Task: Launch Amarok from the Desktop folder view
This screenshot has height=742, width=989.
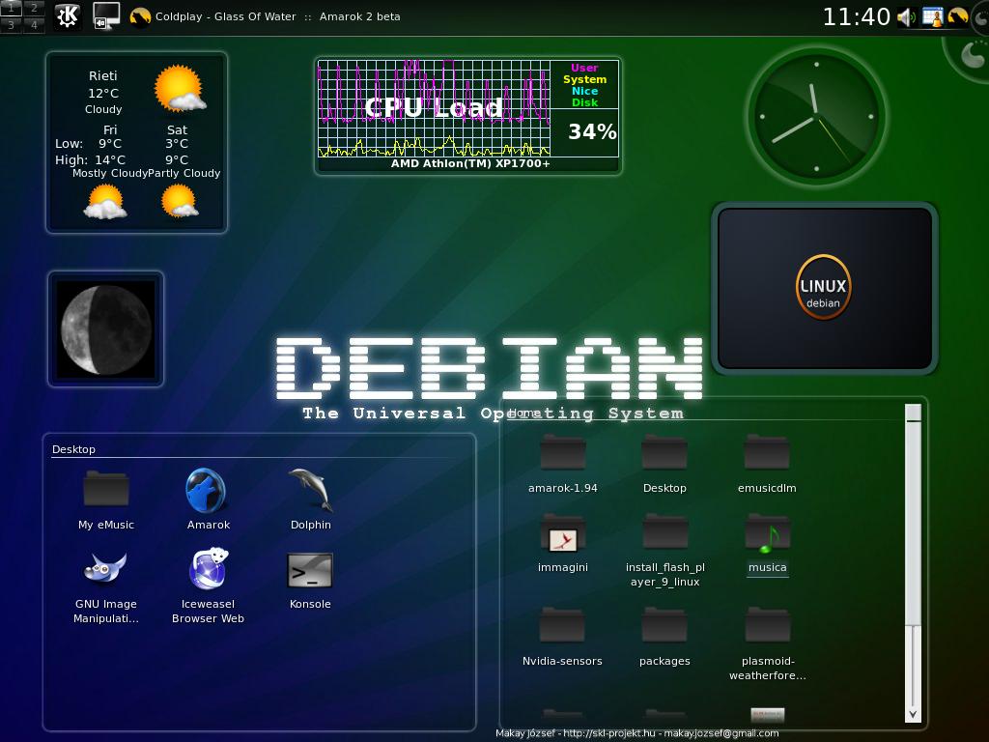Action: (x=209, y=499)
